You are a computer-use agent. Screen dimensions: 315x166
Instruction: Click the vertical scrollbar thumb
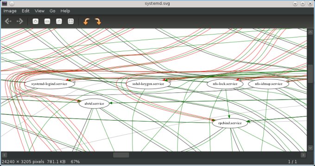[310, 74]
